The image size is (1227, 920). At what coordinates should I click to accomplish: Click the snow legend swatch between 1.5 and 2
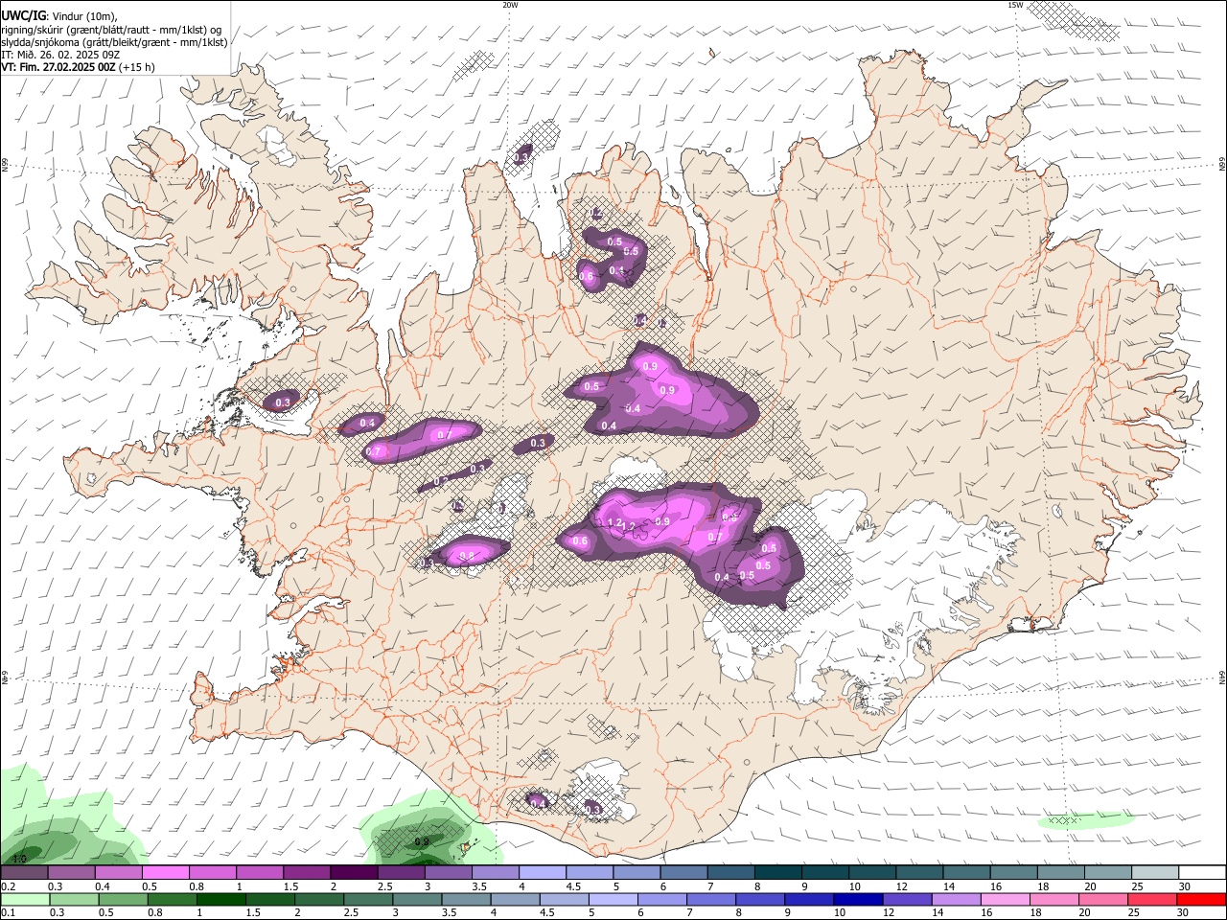pos(306,872)
